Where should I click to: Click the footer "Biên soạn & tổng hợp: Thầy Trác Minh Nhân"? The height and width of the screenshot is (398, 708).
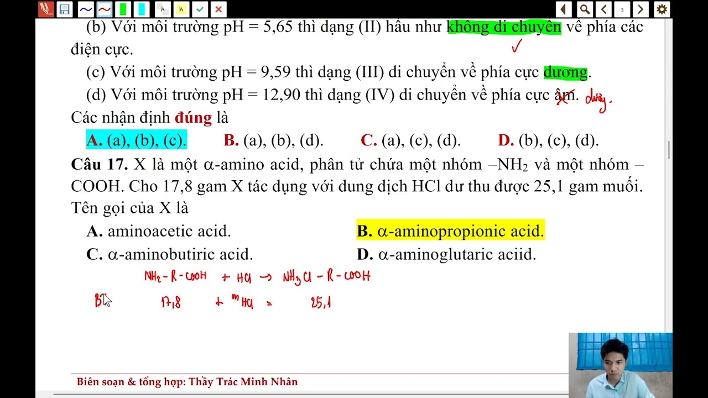tap(187, 381)
